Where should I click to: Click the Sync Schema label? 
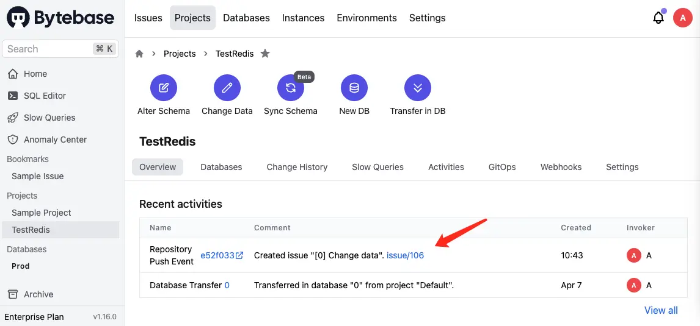291,111
